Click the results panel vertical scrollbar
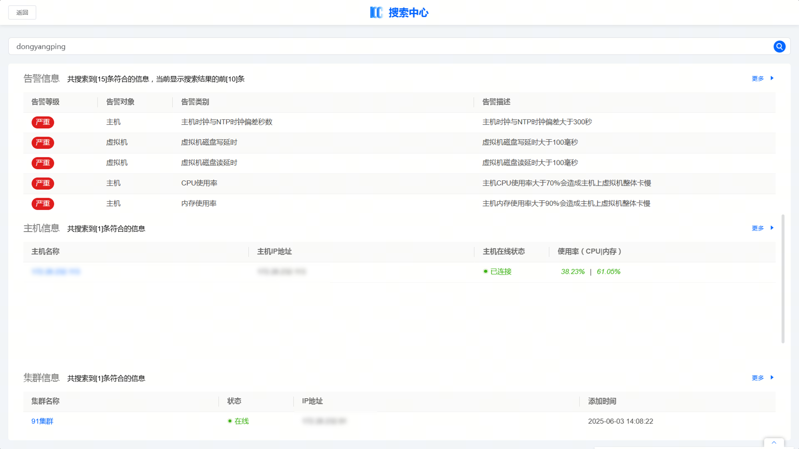This screenshot has width=799, height=449. coord(783,279)
